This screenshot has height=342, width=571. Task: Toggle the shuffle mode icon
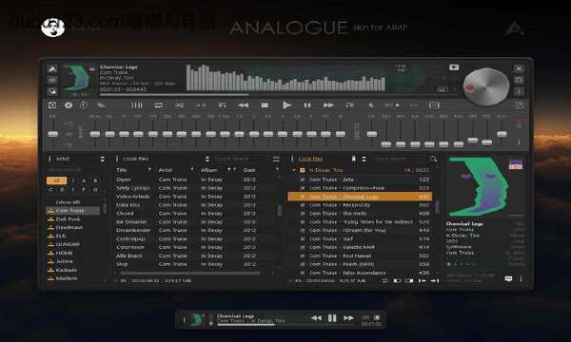(x=179, y=105)
